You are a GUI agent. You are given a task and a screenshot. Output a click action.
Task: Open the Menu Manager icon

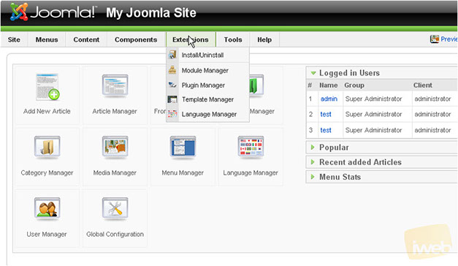click(183, 146)
